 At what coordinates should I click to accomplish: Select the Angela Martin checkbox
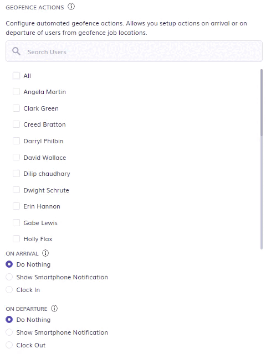16,92
